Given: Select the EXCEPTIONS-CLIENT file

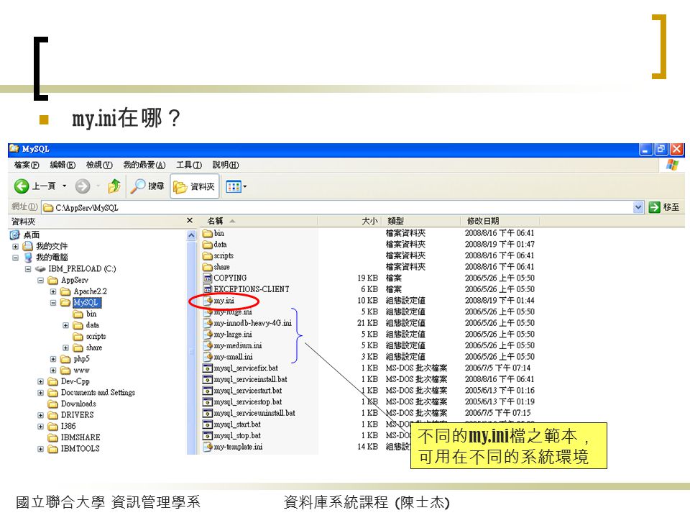Looking at the screenshot, I should click(x=246, y=289).
